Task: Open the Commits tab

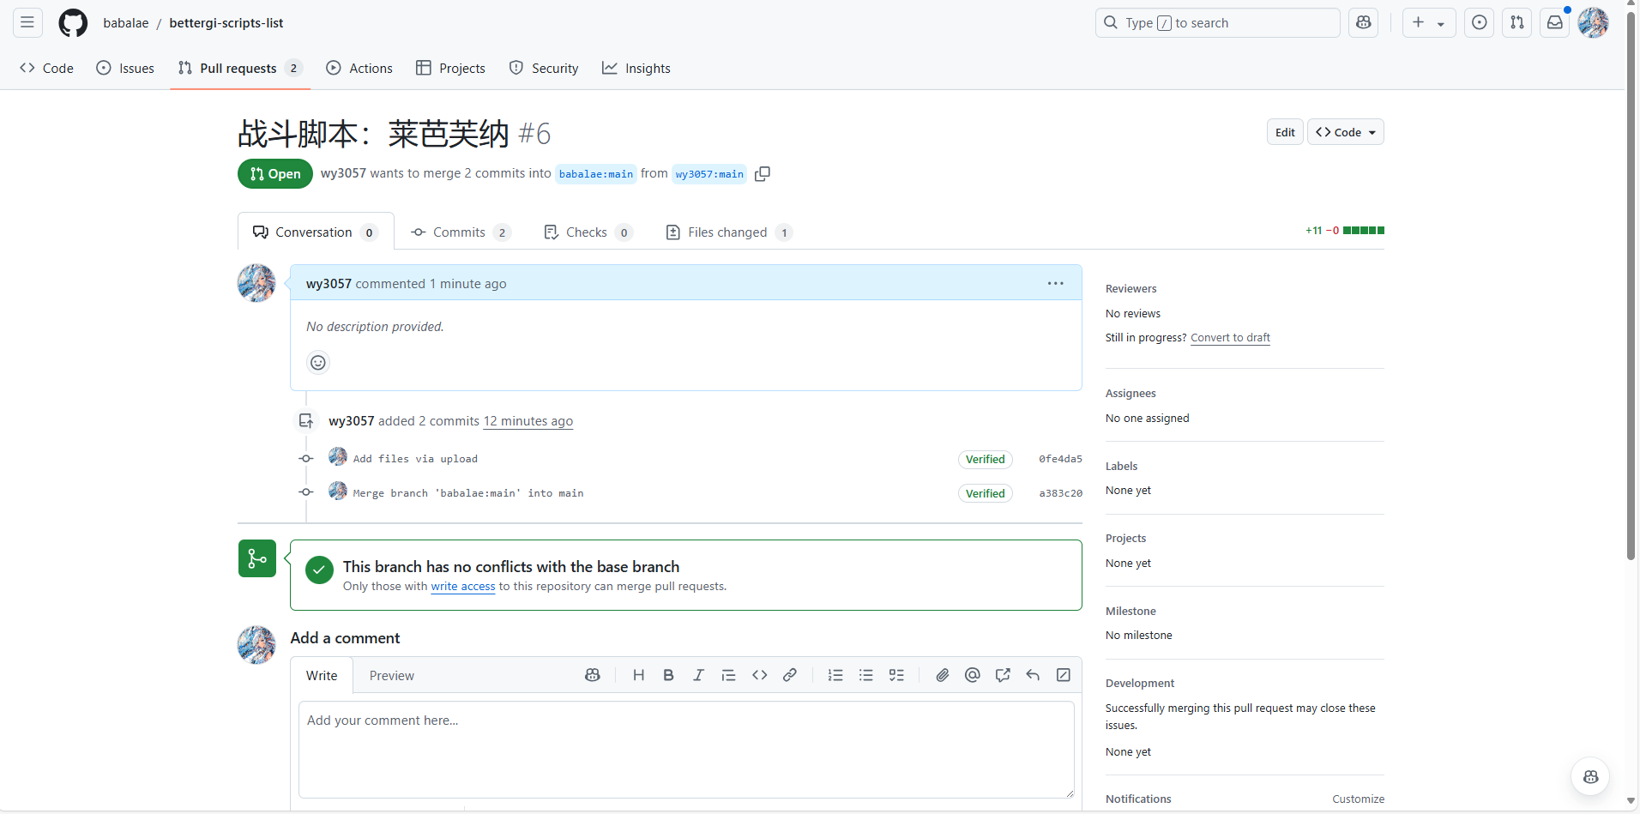Action: coord(460,232)
